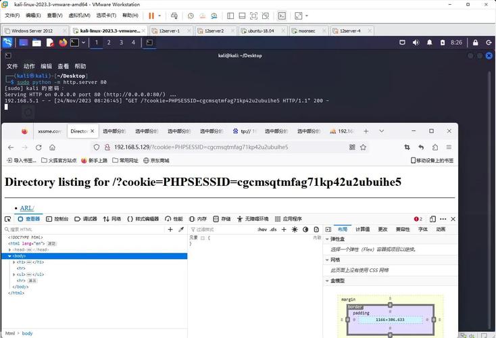This screenshot has height=338, width=496.
Task: Click the browser reload button
Action: pos(39,147)
